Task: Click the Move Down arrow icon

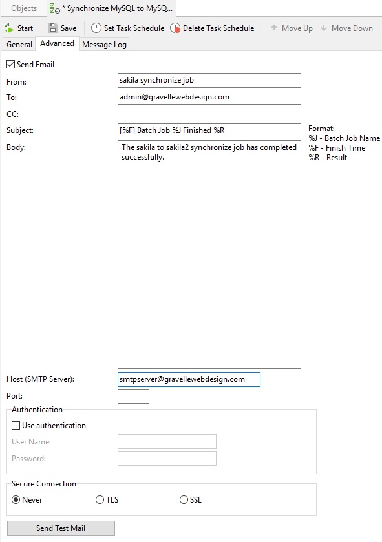Action: pos(324,28)
